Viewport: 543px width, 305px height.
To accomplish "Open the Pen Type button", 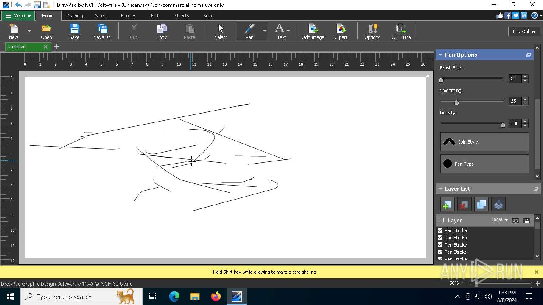I will [484, 164].
